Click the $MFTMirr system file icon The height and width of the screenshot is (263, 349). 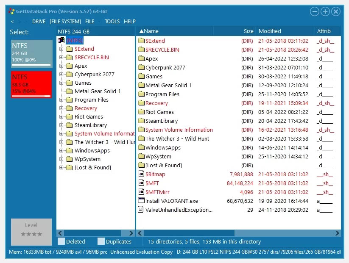pyautogui.click(x=141, y=191)
